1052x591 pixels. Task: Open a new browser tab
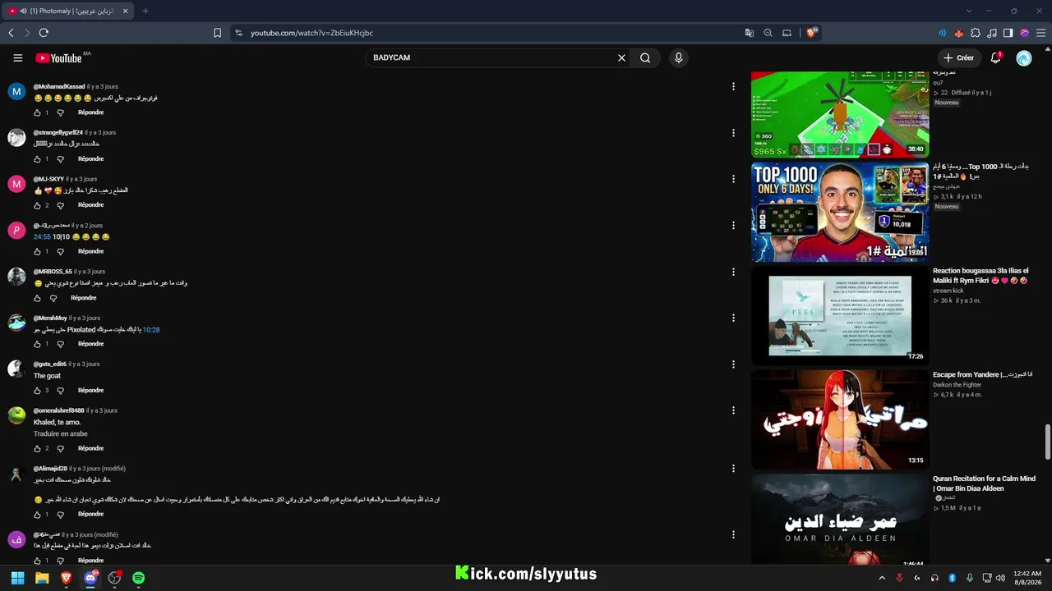pos(145,11)
